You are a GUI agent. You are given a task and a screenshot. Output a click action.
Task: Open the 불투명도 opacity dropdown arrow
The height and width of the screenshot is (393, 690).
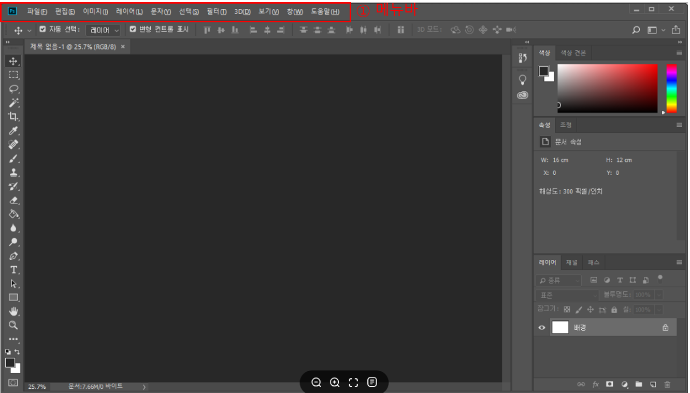tap(658, 295)
